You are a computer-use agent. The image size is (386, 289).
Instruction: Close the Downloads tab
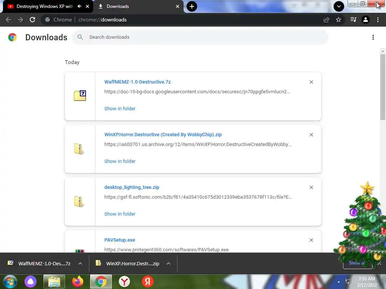pyautogui.click(x=178, y=6)
